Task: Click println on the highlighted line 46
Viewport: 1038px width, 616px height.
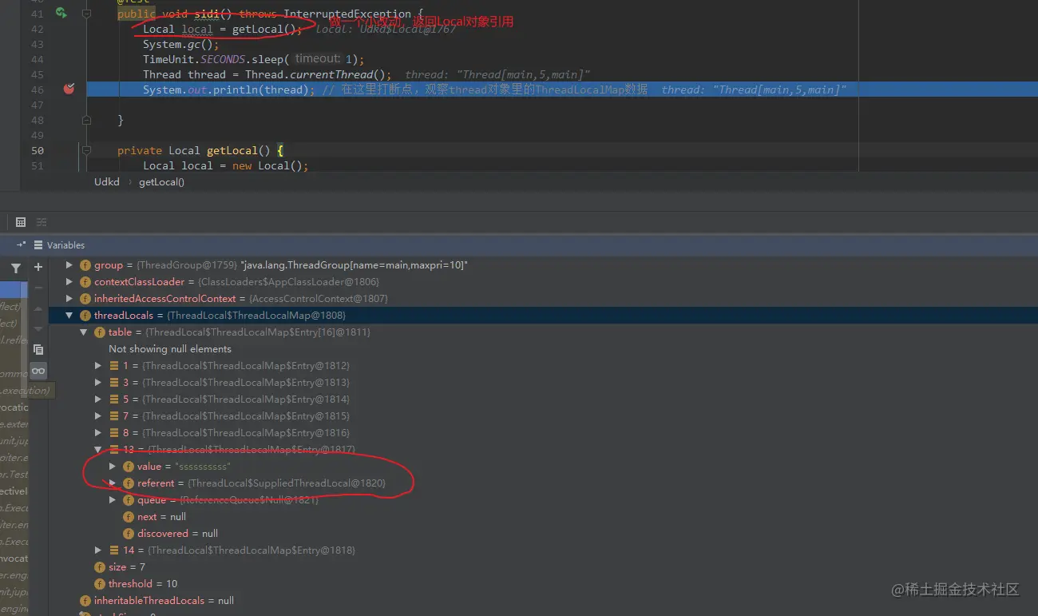Action: coord(236,90)
